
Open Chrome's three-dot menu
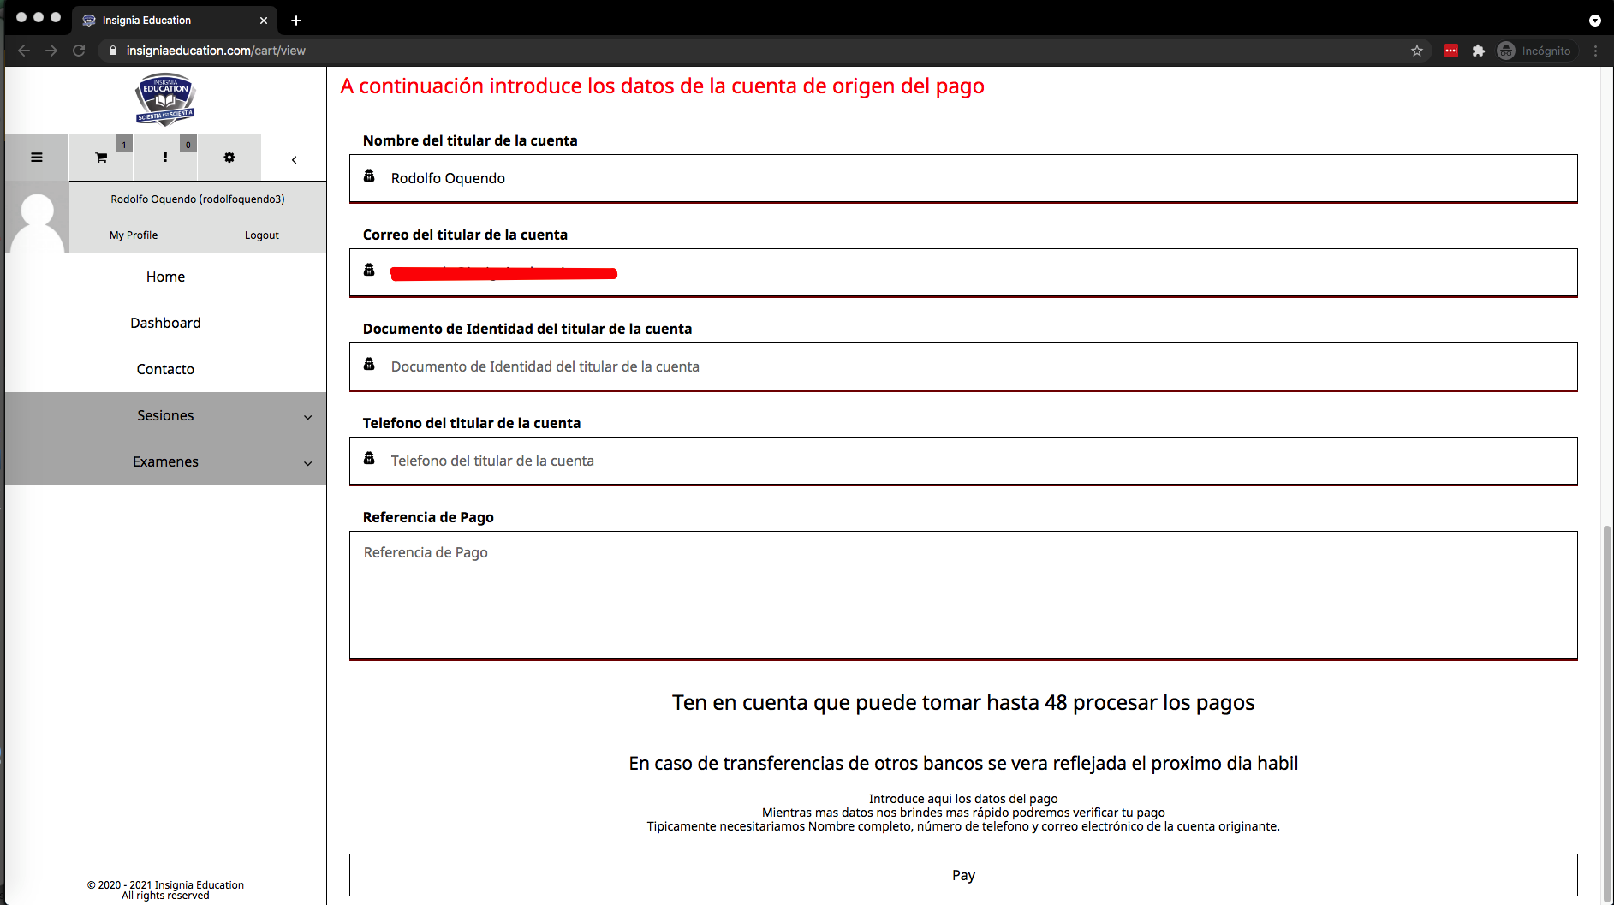1595,51
